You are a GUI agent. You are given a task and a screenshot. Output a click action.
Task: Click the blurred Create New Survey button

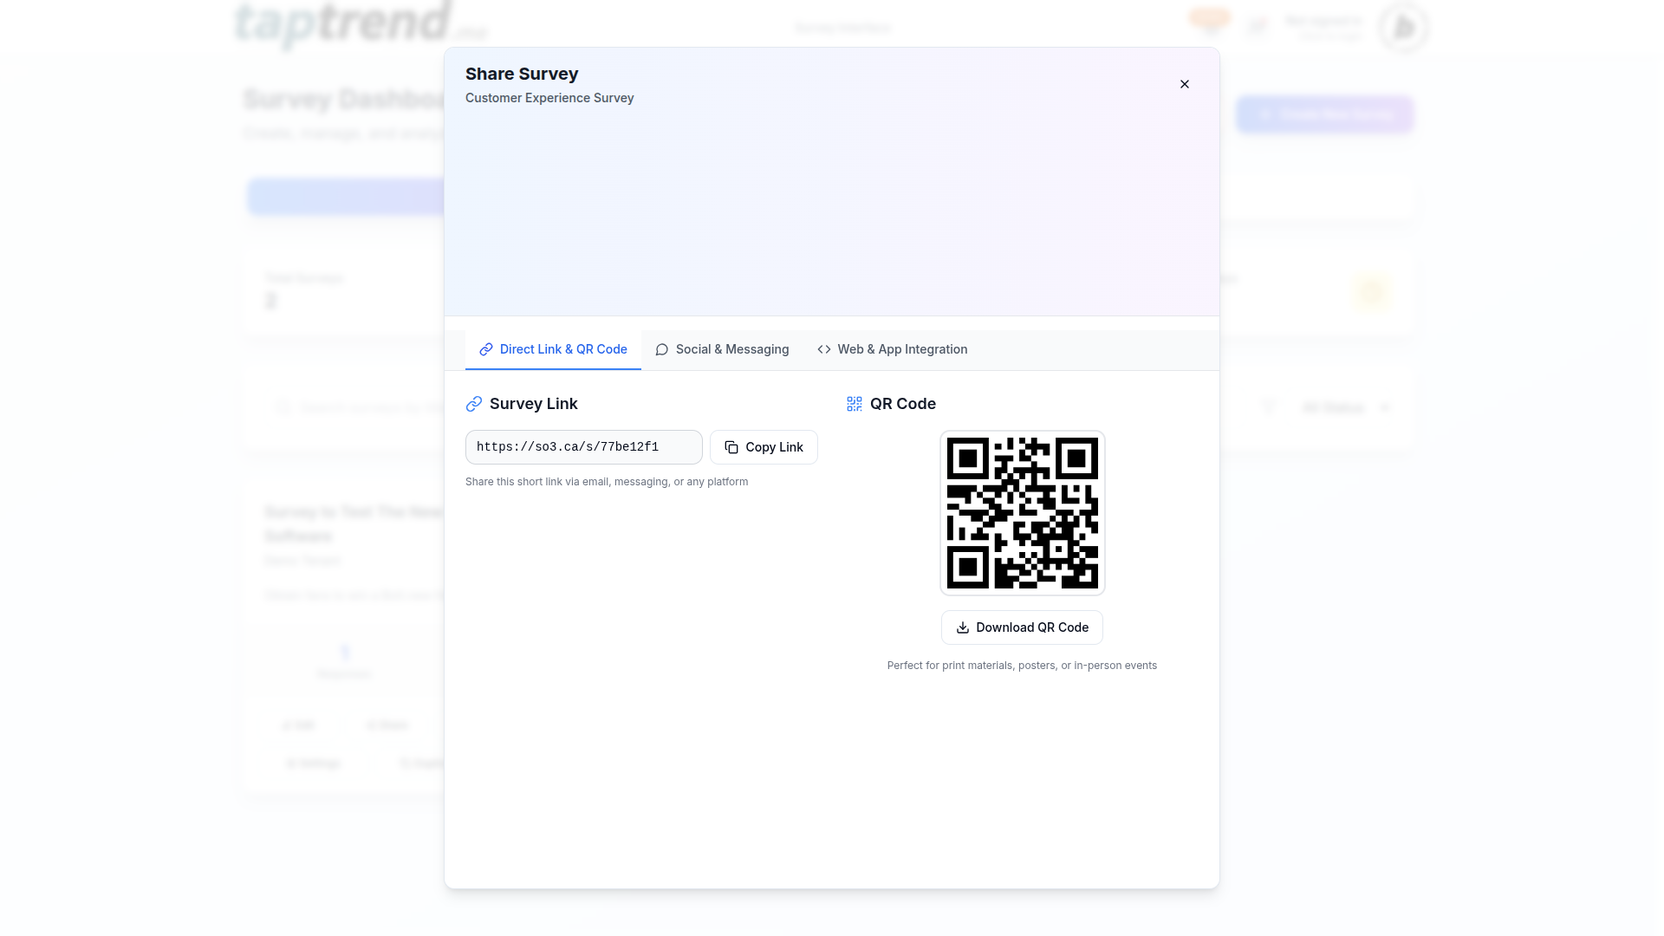click(x=1324, y=114)
